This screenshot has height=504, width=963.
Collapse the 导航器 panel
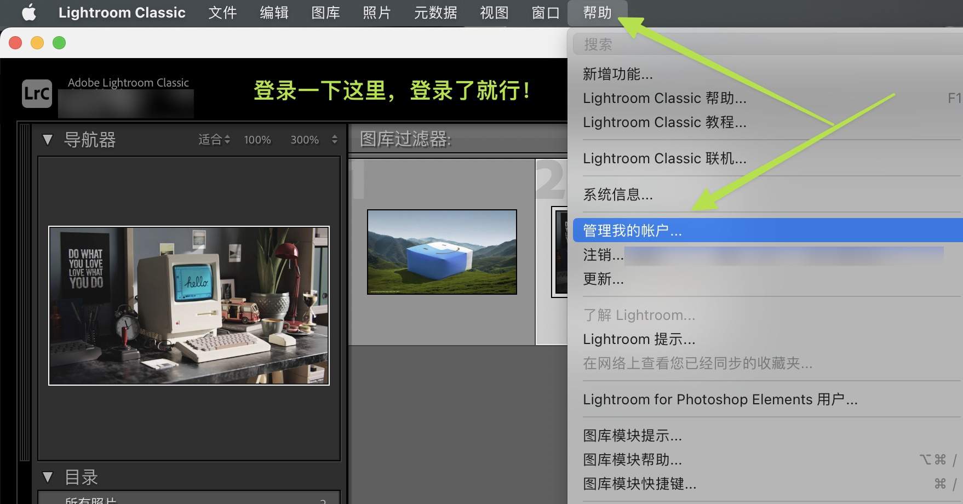pyautogui.click(x=47, y=140)
